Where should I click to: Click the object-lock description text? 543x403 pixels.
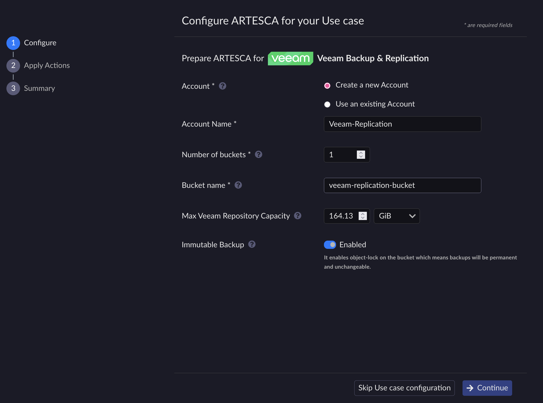420,262
